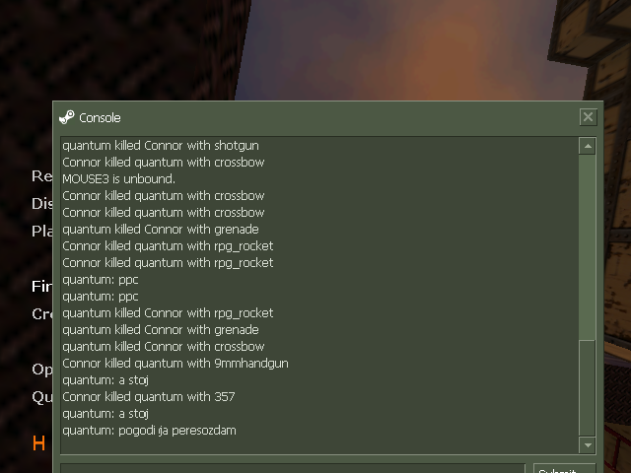Click the Console window title text
631x473 pixels.
100,118
